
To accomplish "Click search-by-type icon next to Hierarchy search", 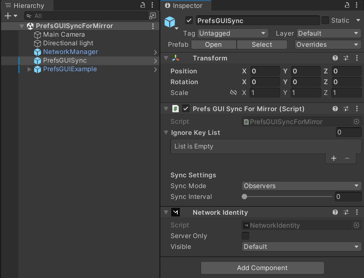I will click(153, 16).
